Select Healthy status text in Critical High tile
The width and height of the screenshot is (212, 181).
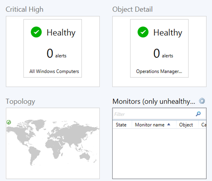tap(61, 33)
